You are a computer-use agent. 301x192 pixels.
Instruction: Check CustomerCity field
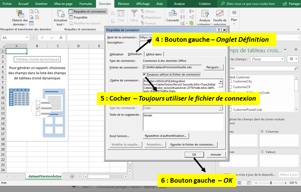[230, 81]
